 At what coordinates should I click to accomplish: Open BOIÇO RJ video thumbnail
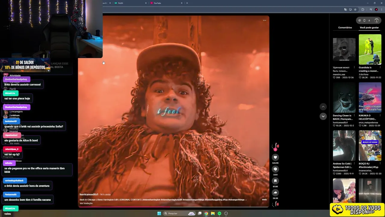pyautogui.click(x=370, y=146)
